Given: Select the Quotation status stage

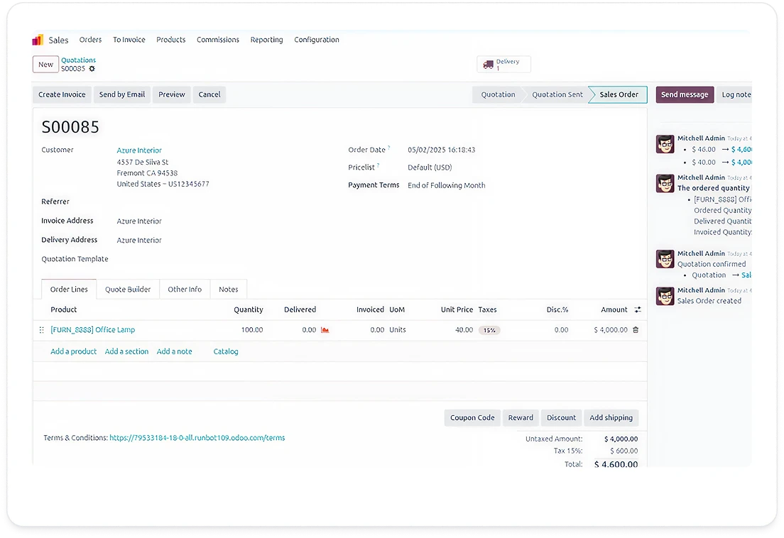Looking at the screenshot, I should coord(498,95).
